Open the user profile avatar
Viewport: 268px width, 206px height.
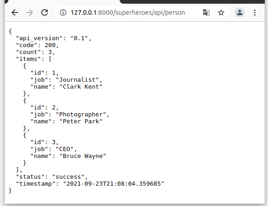[x=240, y=12]
